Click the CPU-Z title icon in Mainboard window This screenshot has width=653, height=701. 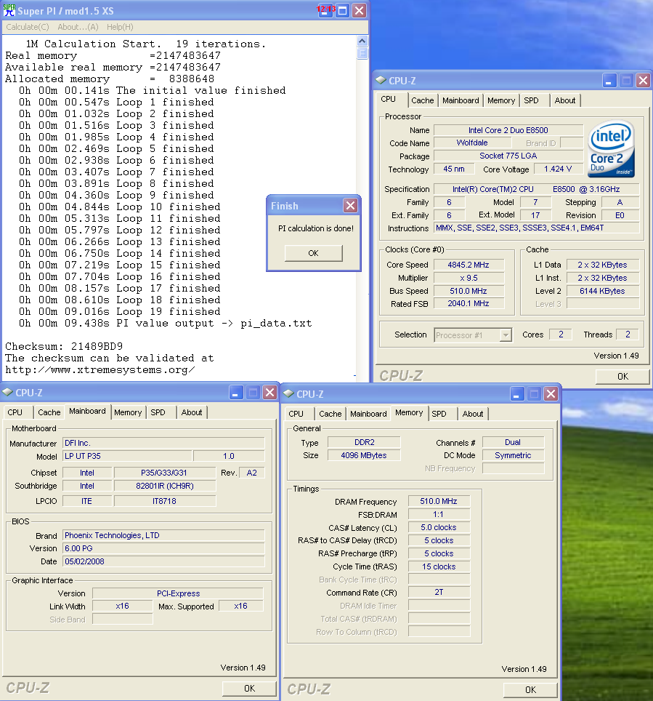[7, 392]
